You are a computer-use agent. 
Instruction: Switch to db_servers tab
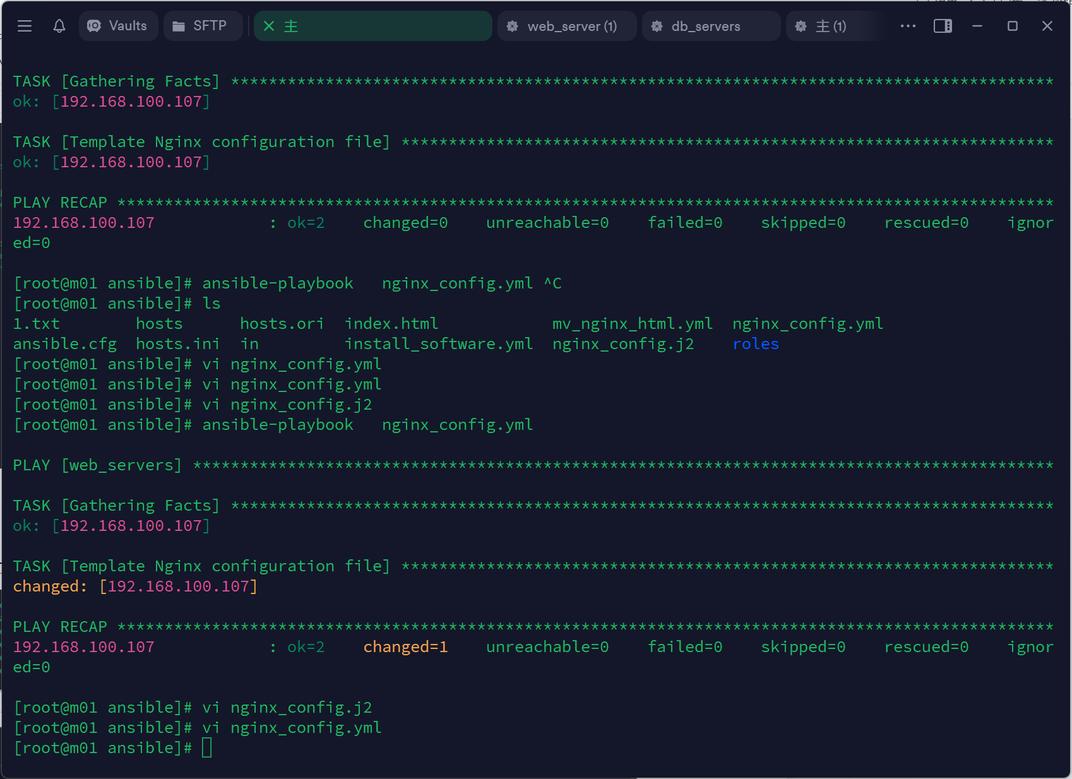(711, 26)
